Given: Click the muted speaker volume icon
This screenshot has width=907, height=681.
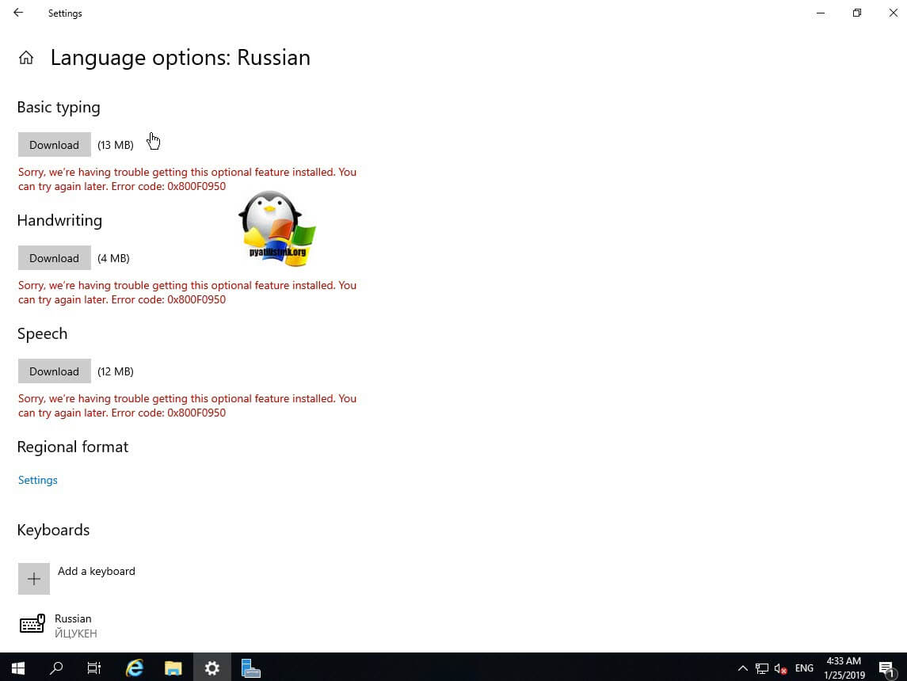Looking at the screenshot, I should pyautogui.click(x=781, y=668).
